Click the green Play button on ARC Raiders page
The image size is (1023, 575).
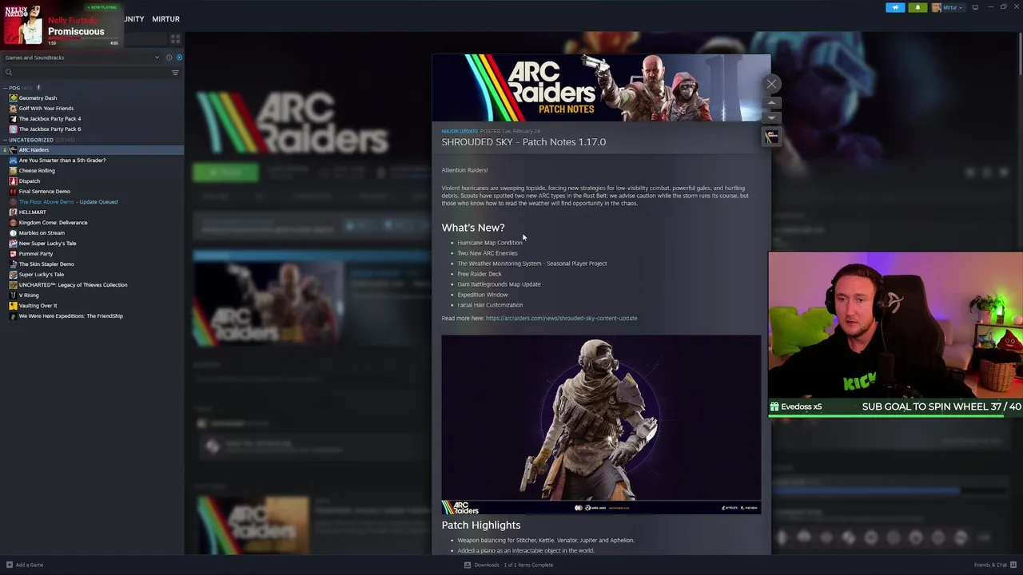(x=225, y=172)
